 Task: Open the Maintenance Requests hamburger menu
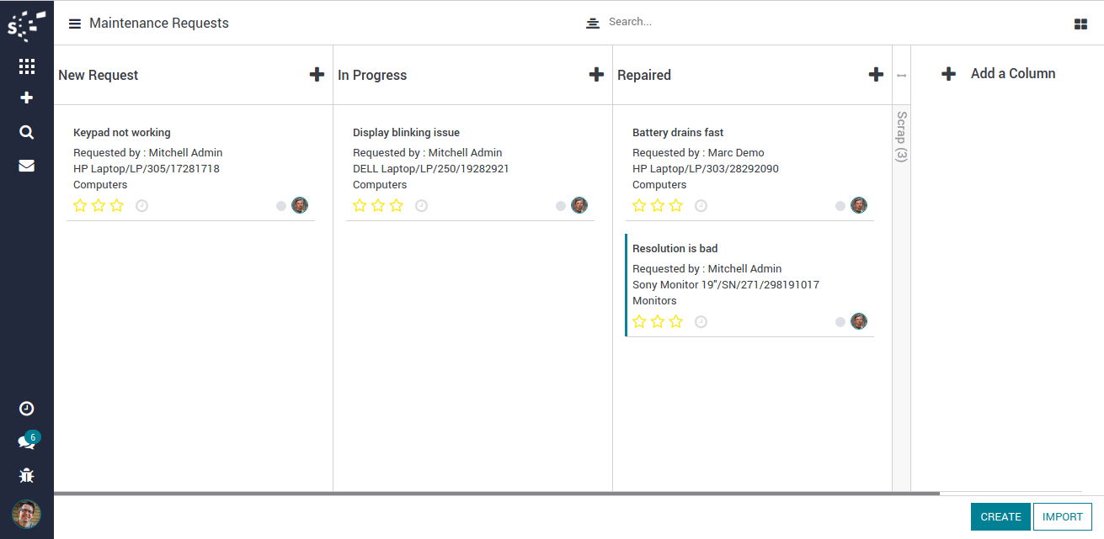[75, 24]
